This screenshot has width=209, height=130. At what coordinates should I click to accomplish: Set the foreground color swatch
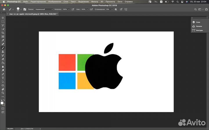tap(2, 103)
